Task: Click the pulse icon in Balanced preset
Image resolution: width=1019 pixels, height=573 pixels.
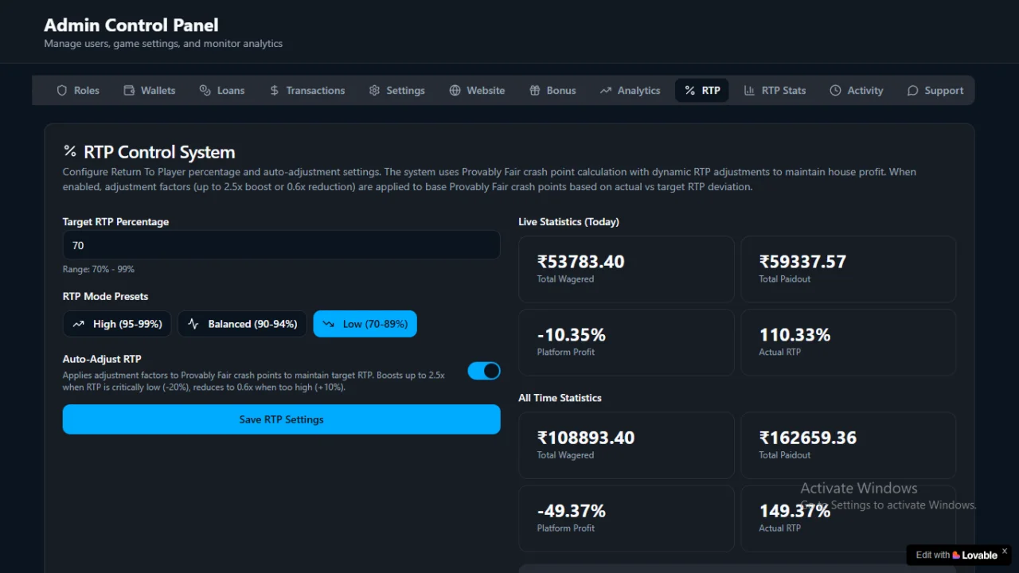Action: click(193, 324)
